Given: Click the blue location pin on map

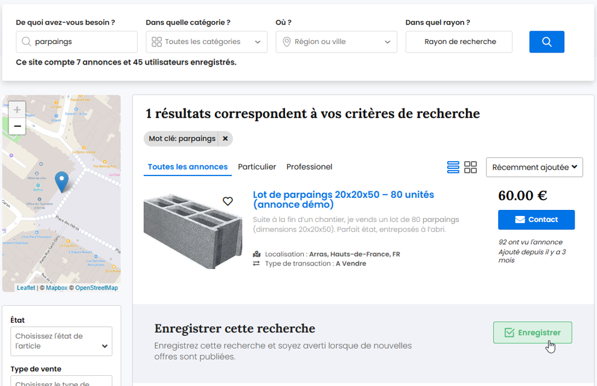Looking at the screenshot, I should (62, 181).
